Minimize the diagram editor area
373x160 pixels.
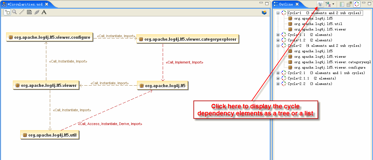[261, 3]
